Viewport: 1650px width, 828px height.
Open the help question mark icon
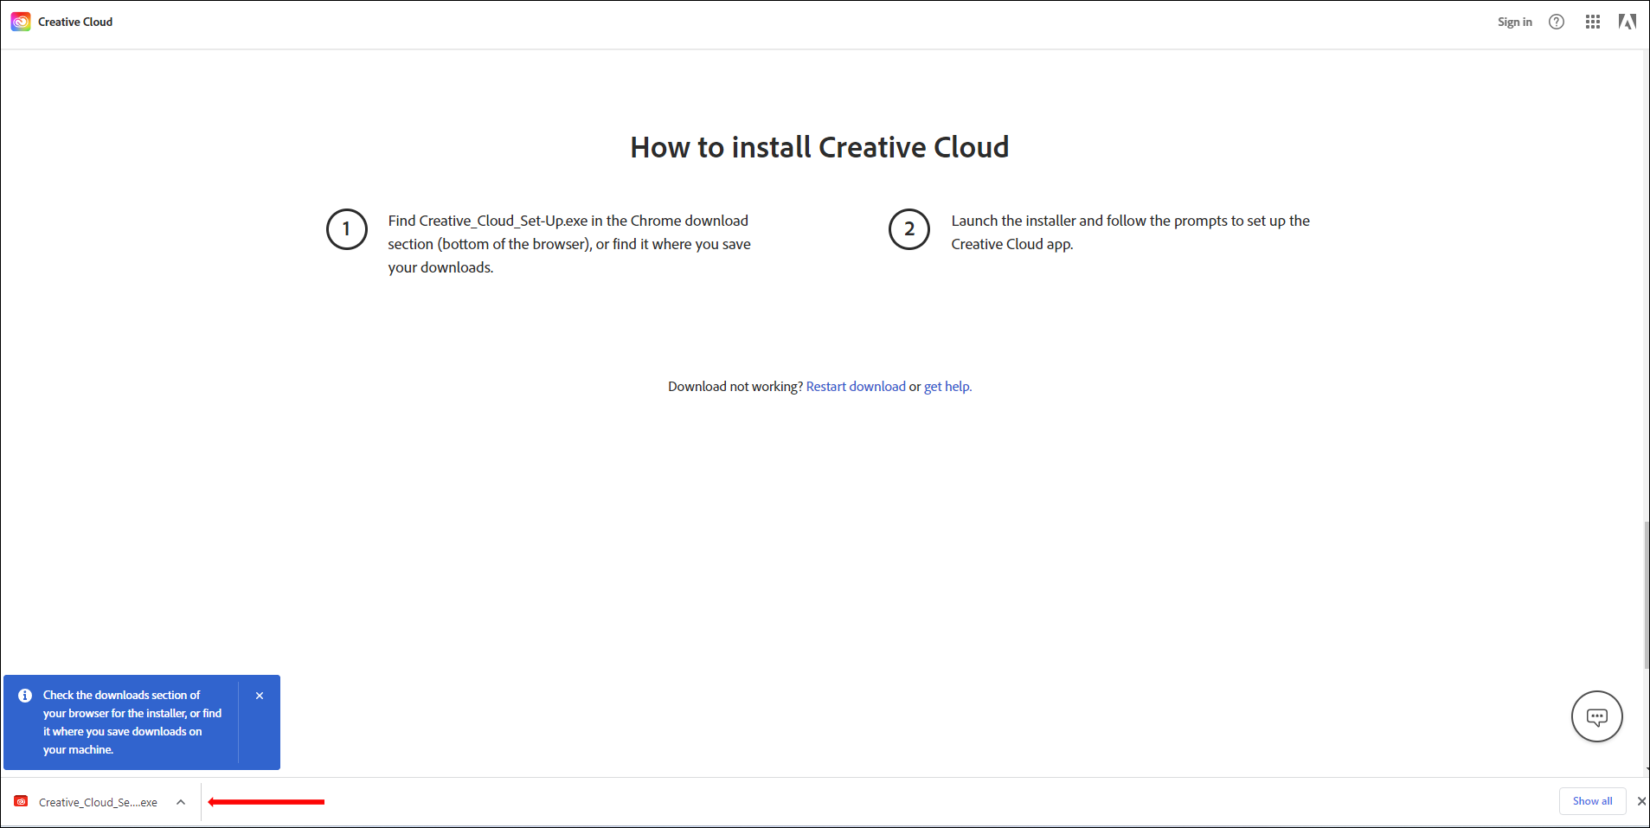tap(1556, 22)
